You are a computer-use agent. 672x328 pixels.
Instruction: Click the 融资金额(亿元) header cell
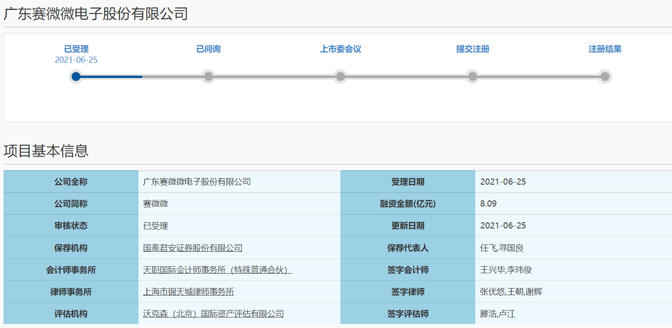[408, 203]
